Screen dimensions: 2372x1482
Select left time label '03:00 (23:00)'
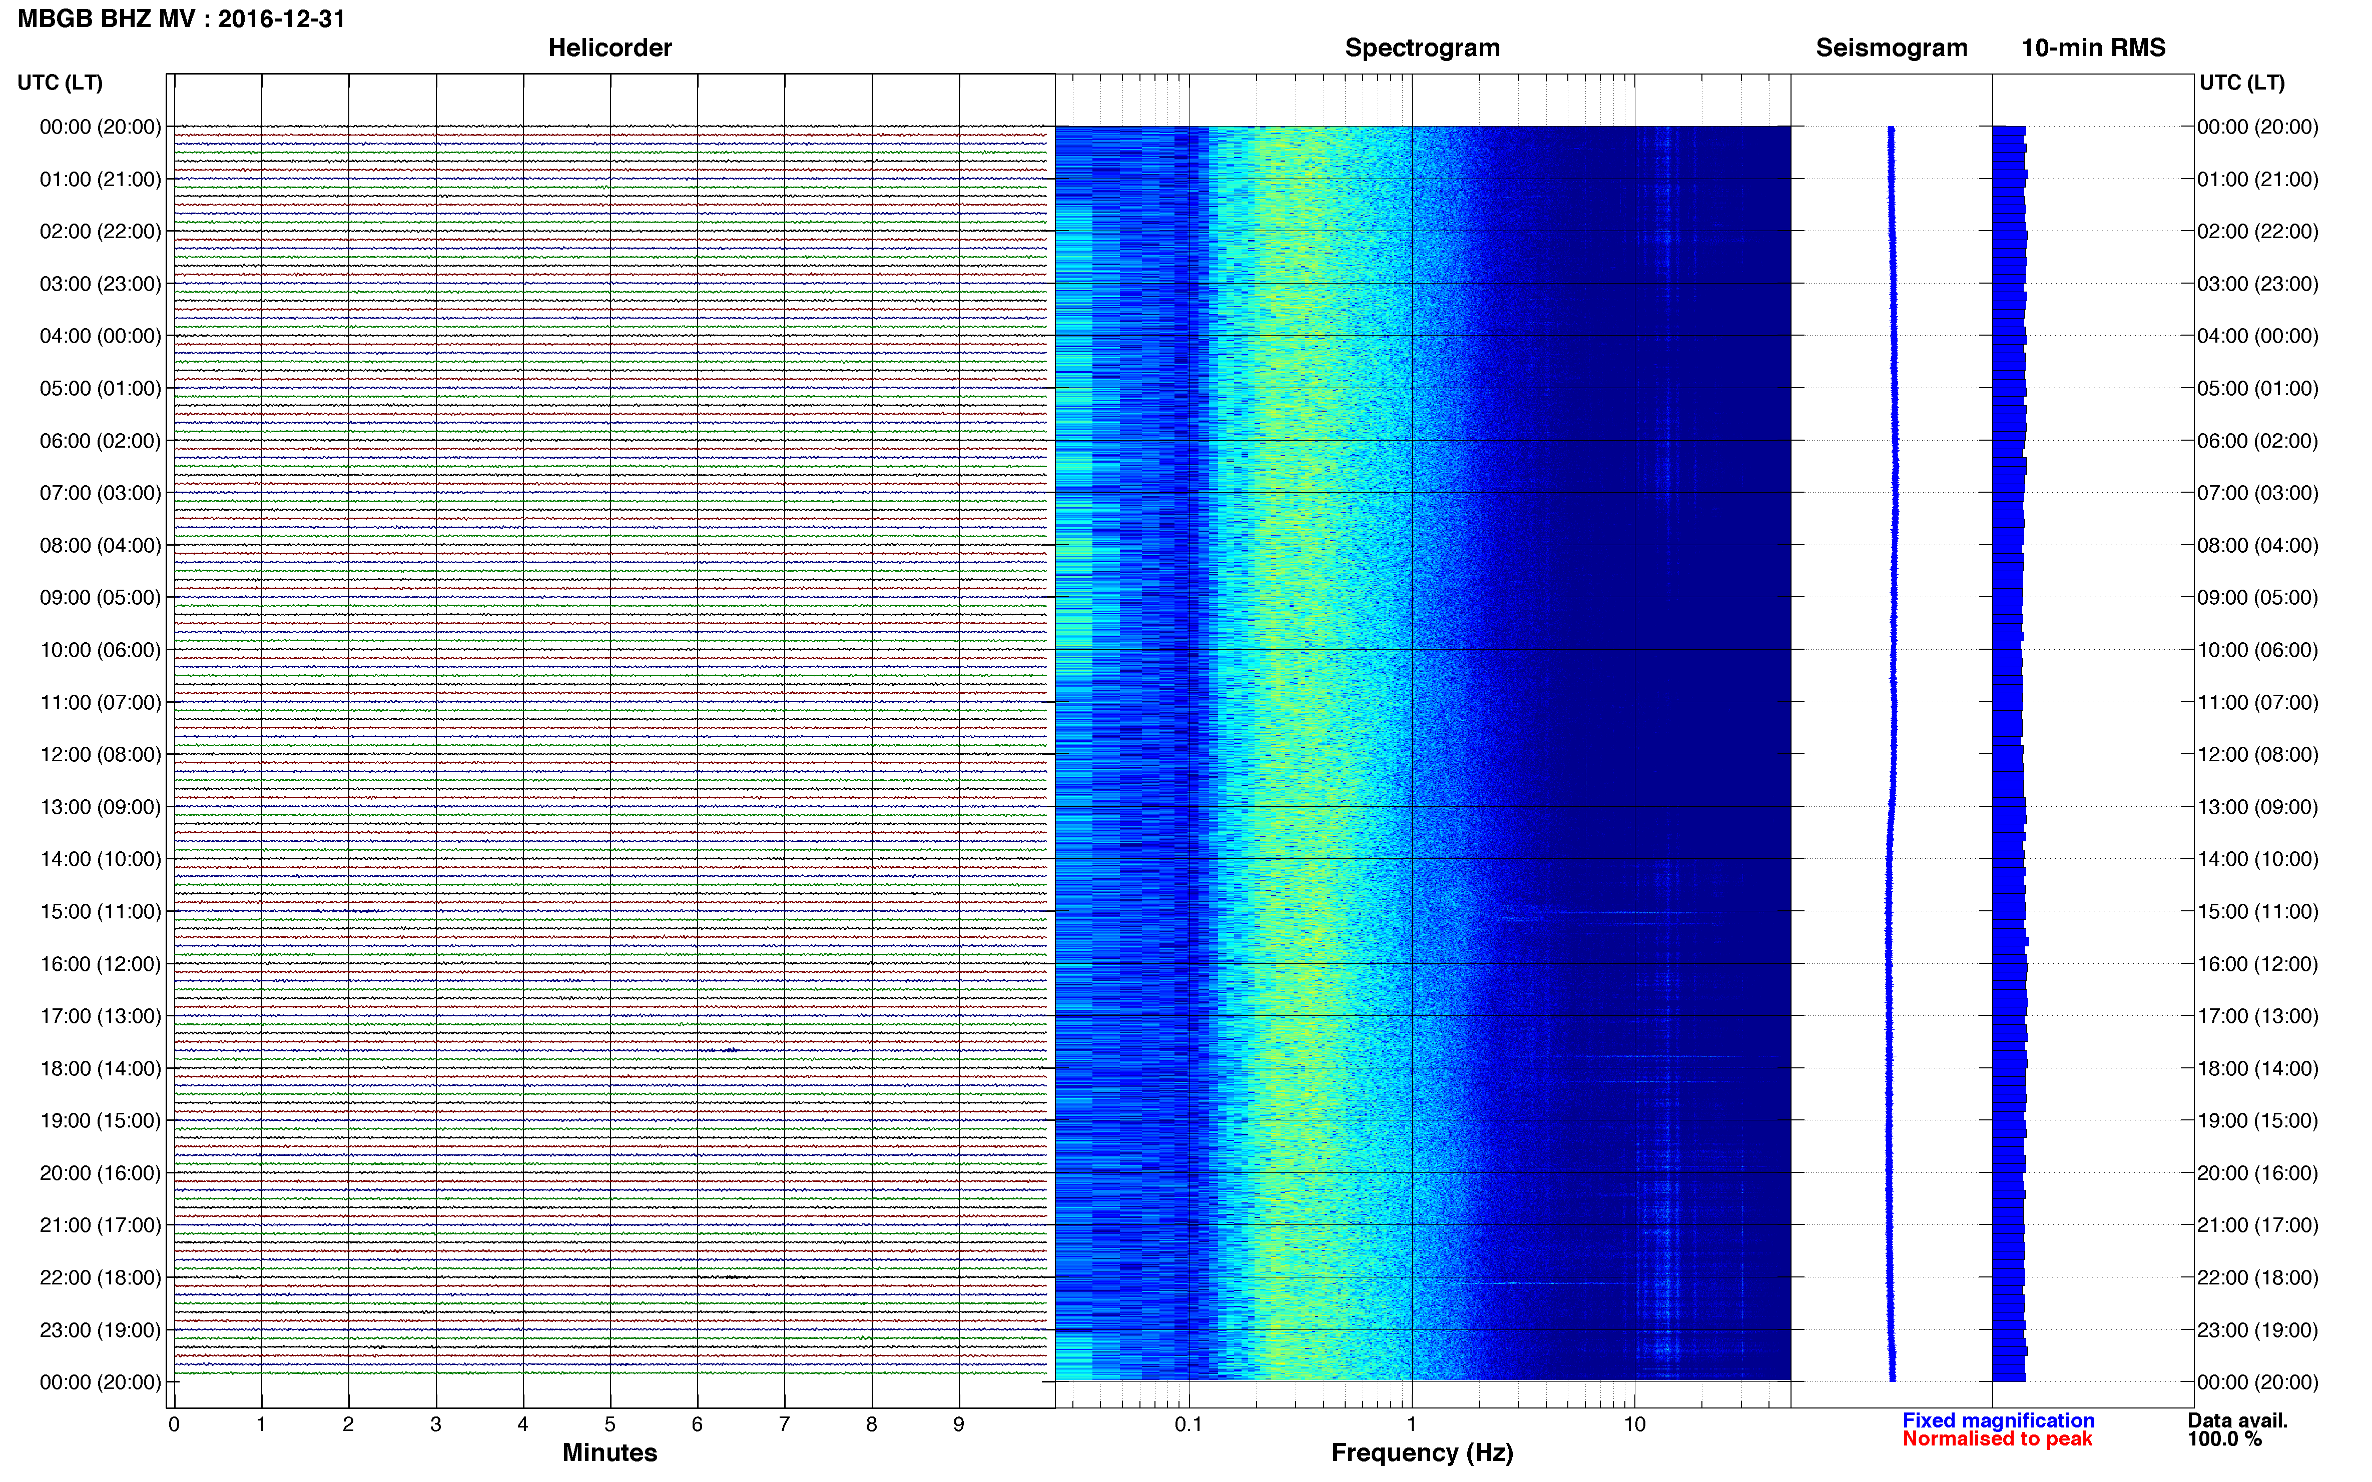click(100, 284)
